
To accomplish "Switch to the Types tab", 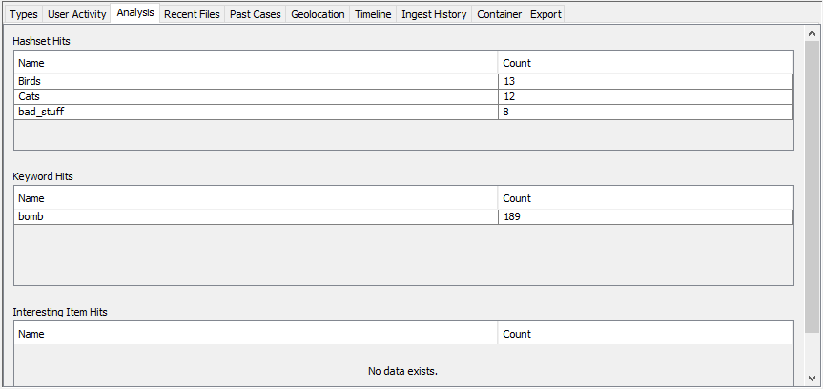I will 24,14.
